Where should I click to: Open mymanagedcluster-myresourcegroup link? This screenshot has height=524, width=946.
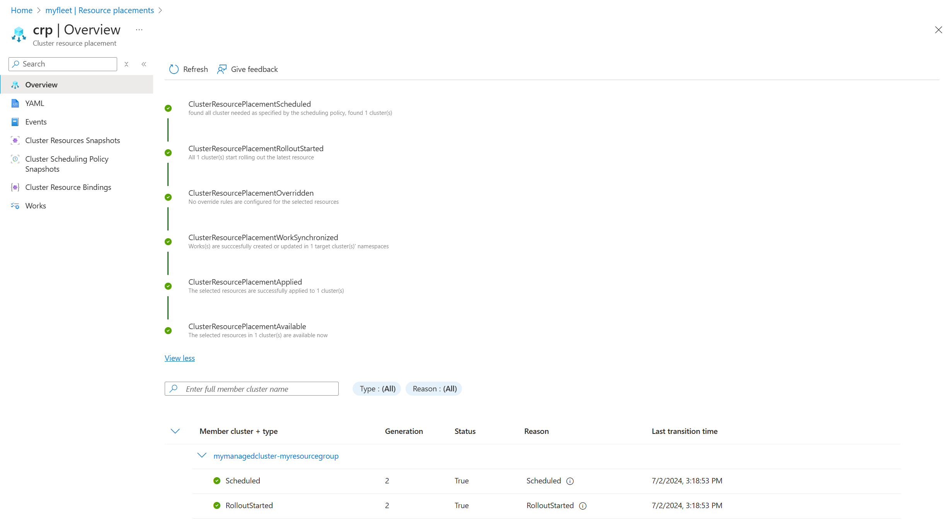tap(276, 456)
